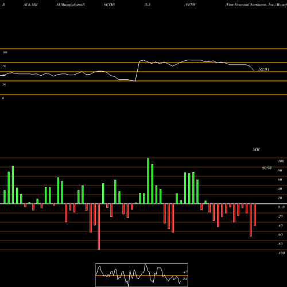
Task: Click the First Financial Northwest company name
Action: pos(250,5)
